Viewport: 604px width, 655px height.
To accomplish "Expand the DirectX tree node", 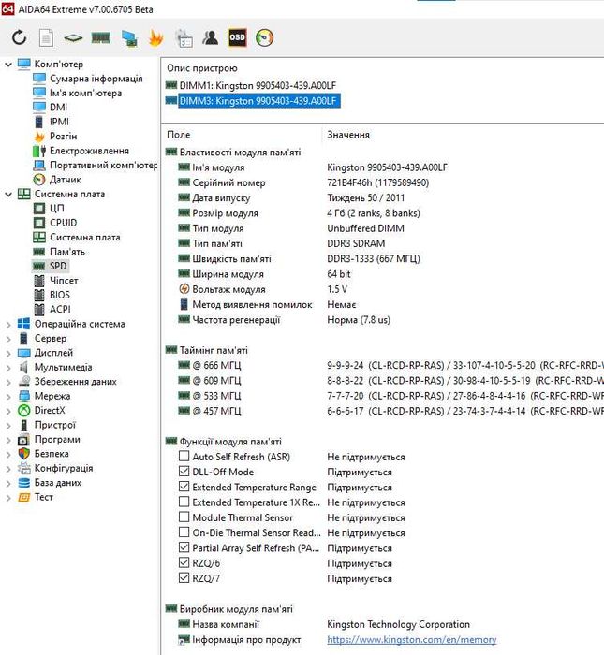I will pos(7,411).
